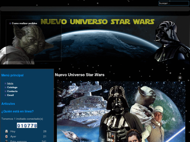Screen dimensions: 190x142
Task: Click the Nuevo Universo Star Wars article title
Action: pyautogui.click(x=80, y=75)
